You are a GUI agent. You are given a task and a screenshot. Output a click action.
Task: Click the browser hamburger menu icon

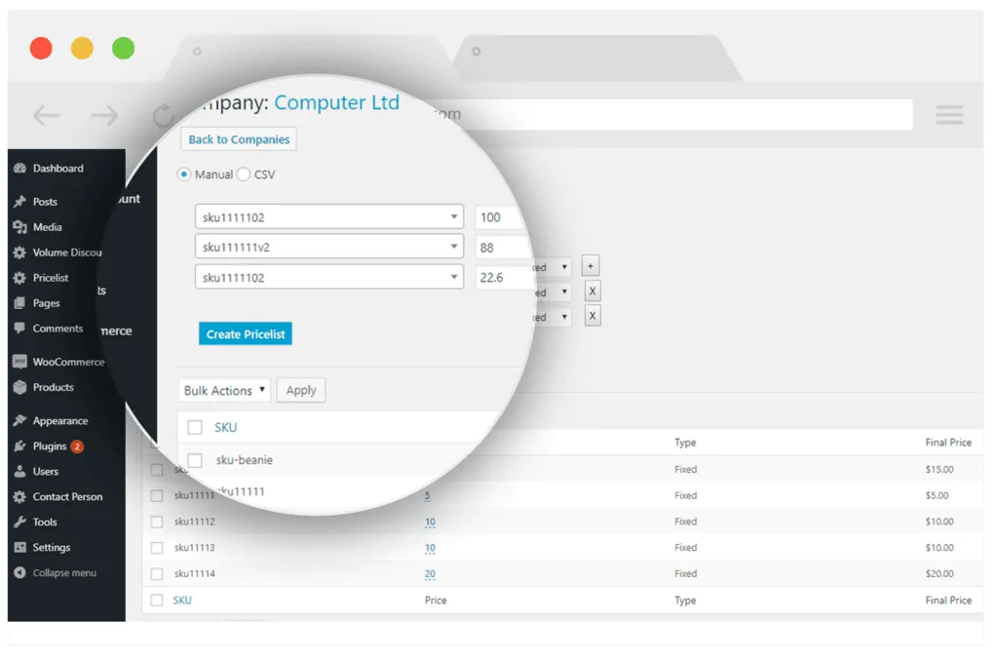[949, 115]
